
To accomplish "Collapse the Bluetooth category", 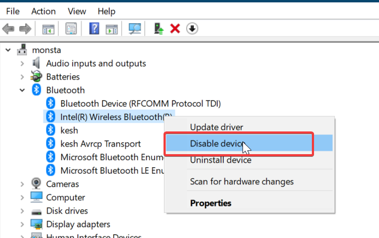I will (22, 90).
